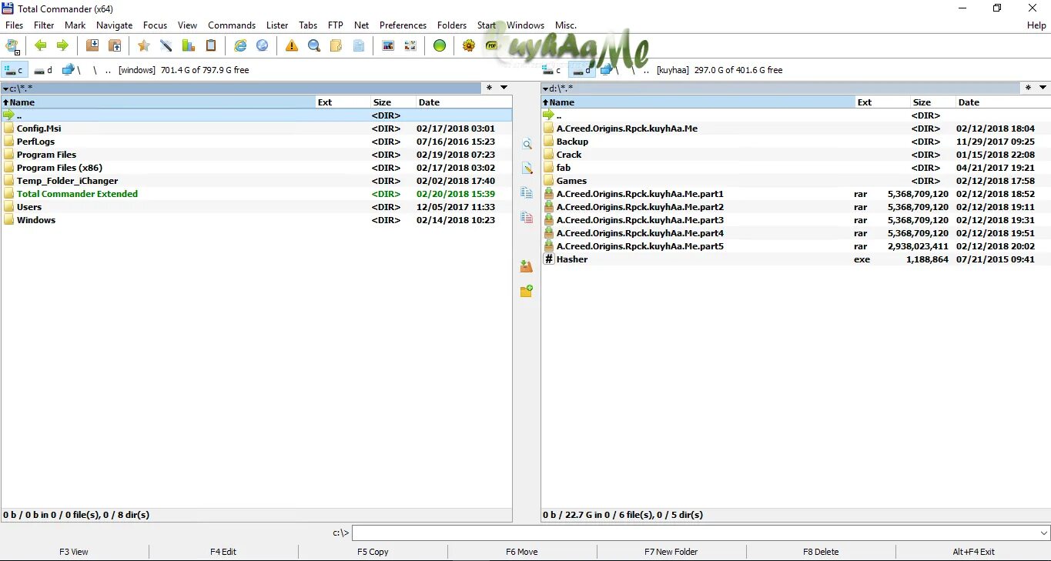Sort right panel by Size column header

pos(932,102)
